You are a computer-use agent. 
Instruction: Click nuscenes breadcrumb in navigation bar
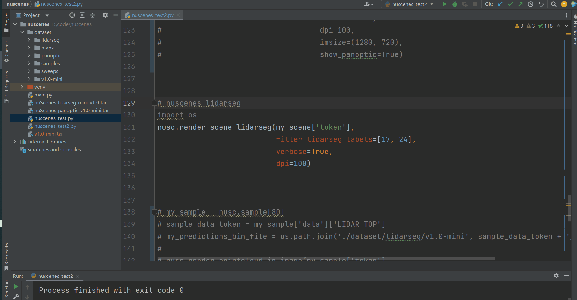click(18, 4)
